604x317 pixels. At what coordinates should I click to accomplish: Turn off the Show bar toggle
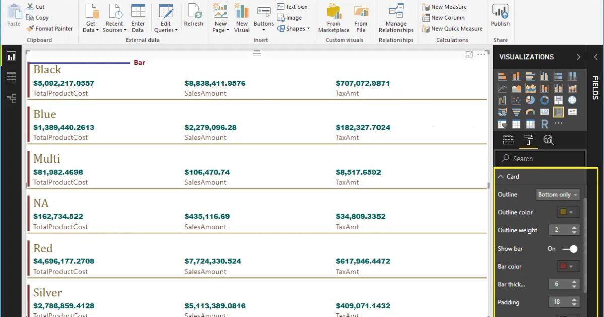(x=569, y=248)
